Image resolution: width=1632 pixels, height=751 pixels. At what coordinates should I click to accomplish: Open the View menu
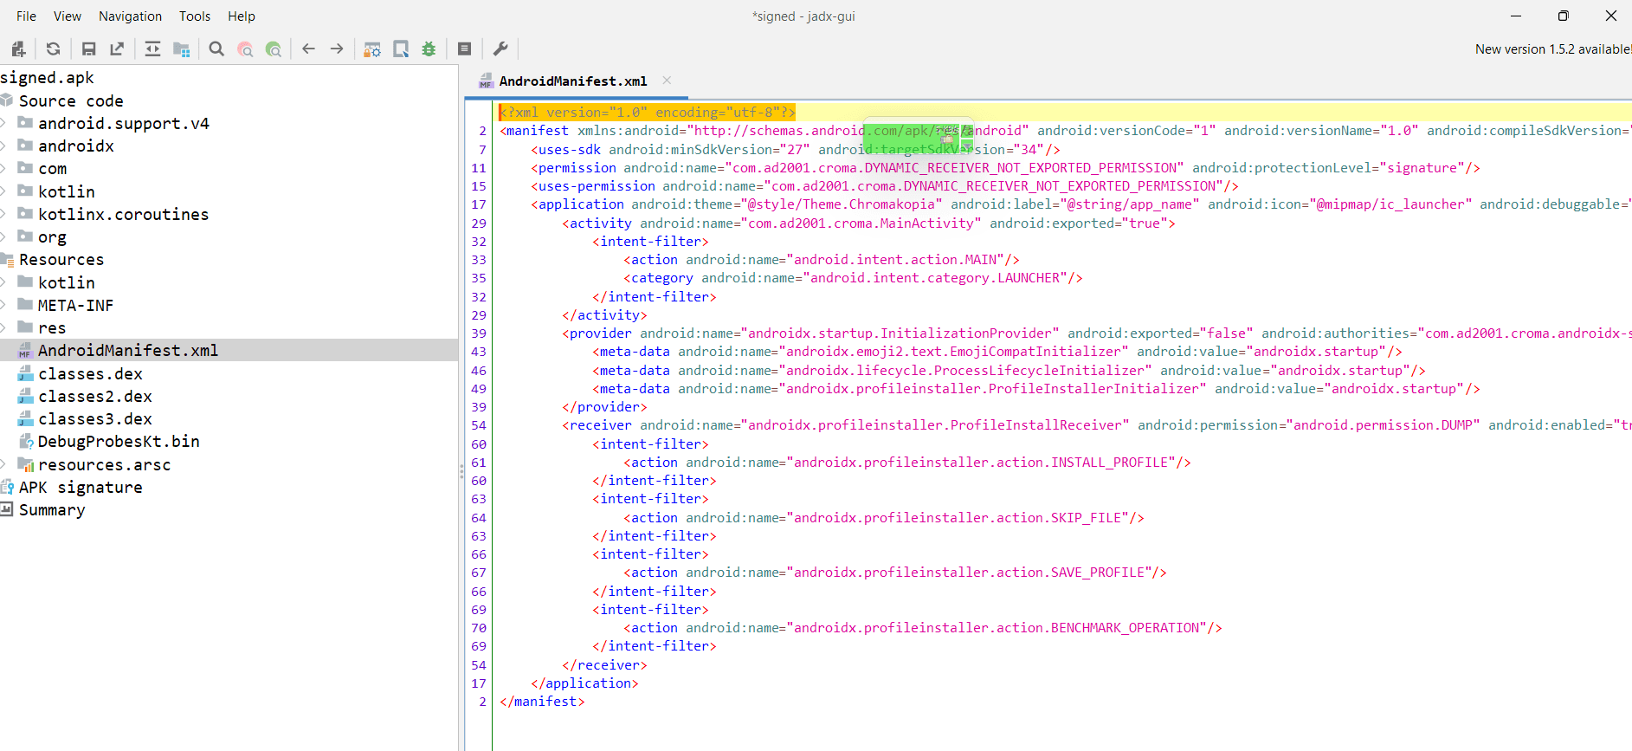68,16
